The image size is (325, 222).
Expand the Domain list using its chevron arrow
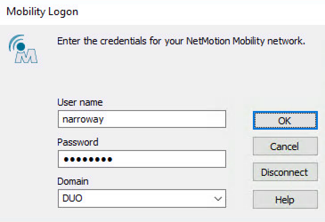coord(218,198)
